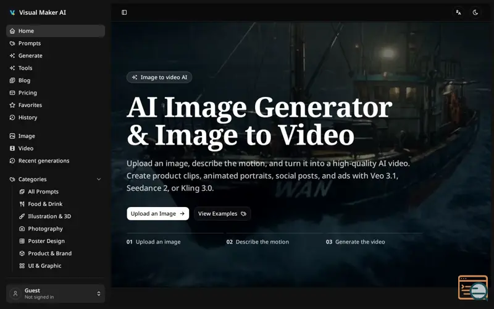
Task: Click the Home house icon
Action: tap(12, 31)
